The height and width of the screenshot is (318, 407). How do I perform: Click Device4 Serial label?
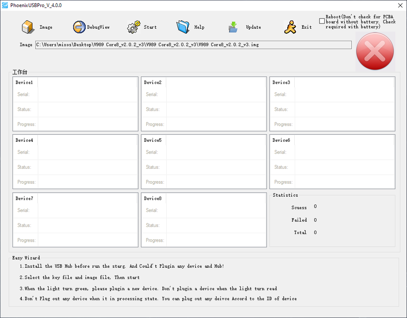tap(23, 152)
